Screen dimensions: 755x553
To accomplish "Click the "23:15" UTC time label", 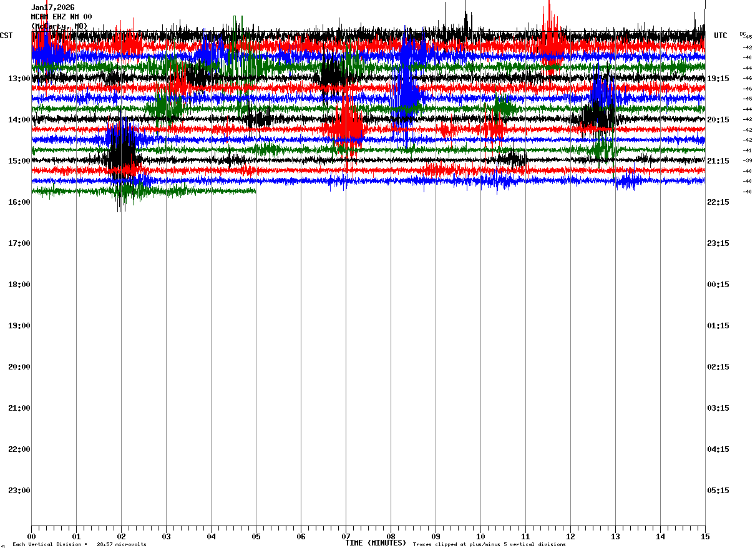I will tap(718, 243).
